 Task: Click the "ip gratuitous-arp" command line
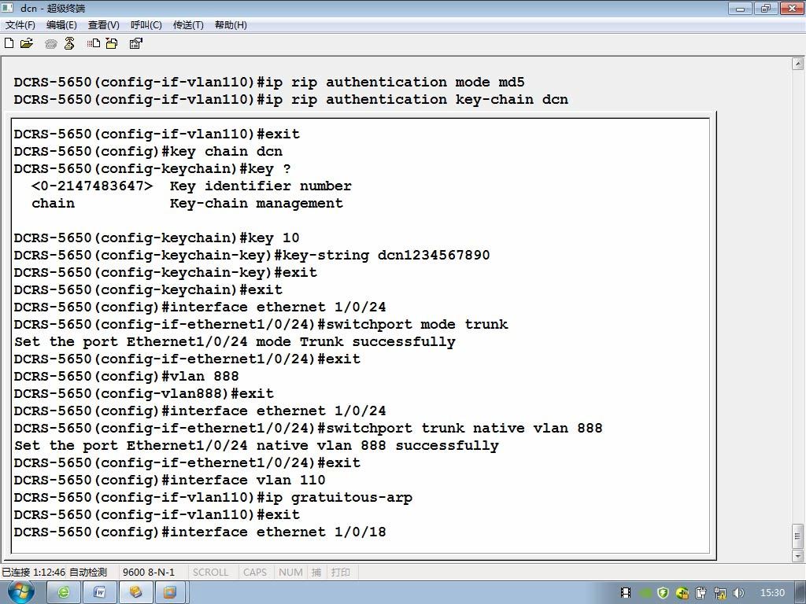coord(213,498)
